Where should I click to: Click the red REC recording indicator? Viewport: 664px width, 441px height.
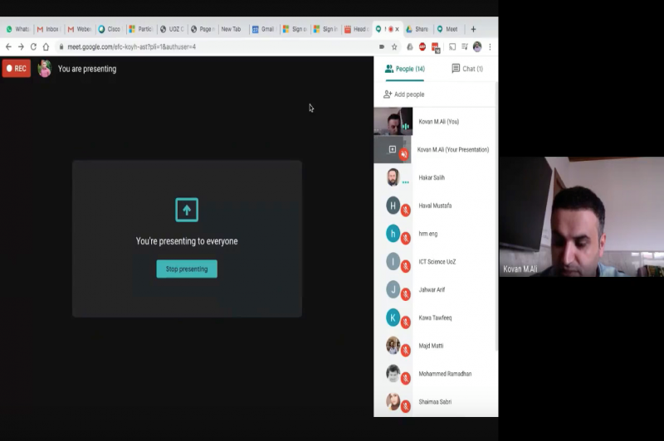point(17,69)
